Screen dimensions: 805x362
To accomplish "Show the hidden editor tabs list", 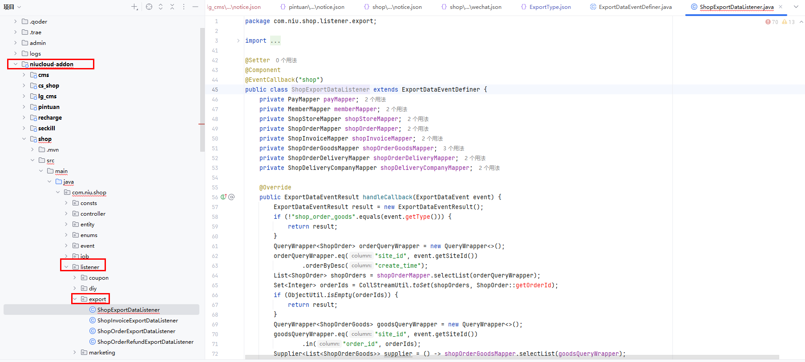I will pos(796,7).
